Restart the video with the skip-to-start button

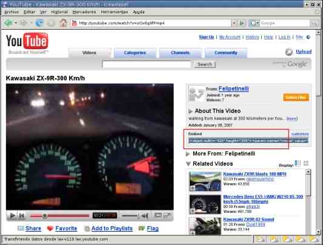[22, 216]
